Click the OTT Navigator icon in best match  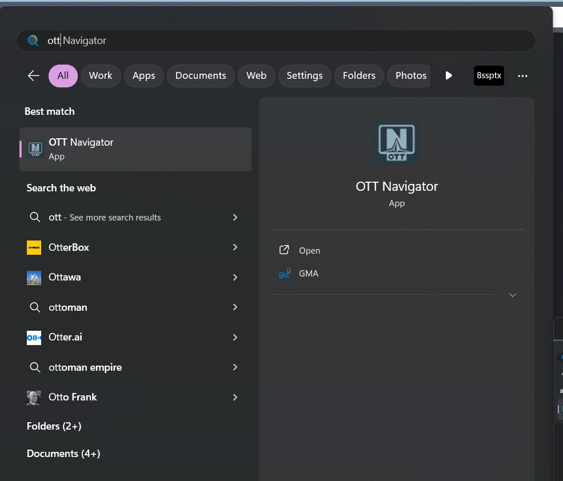point(35,149)
